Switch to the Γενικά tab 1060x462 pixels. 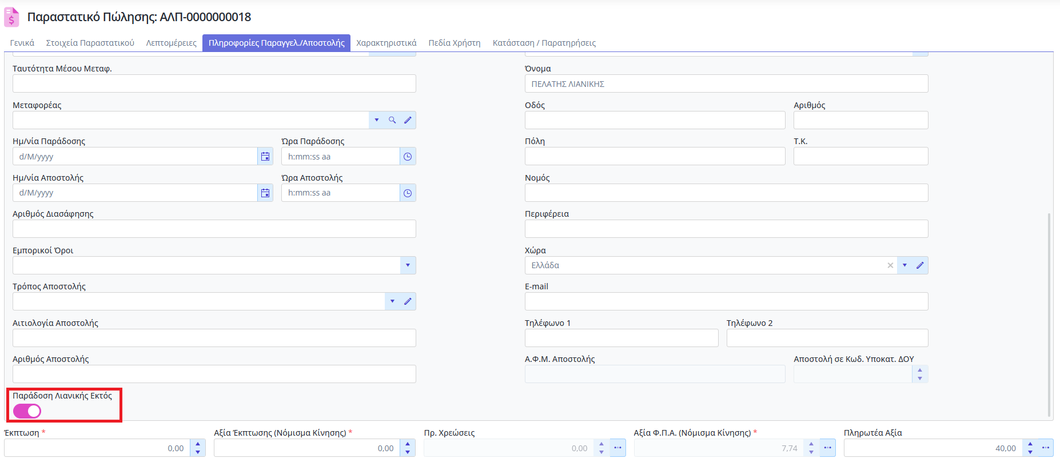22,43
